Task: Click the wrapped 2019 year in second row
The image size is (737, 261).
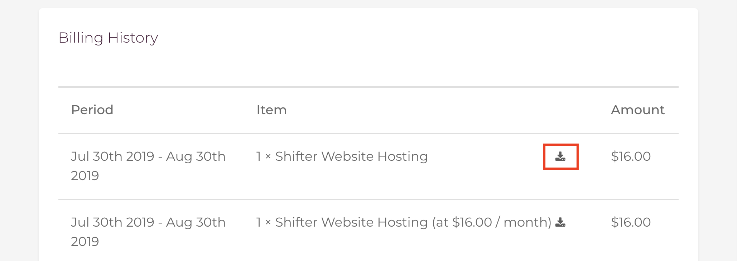Action: point(85,242)
